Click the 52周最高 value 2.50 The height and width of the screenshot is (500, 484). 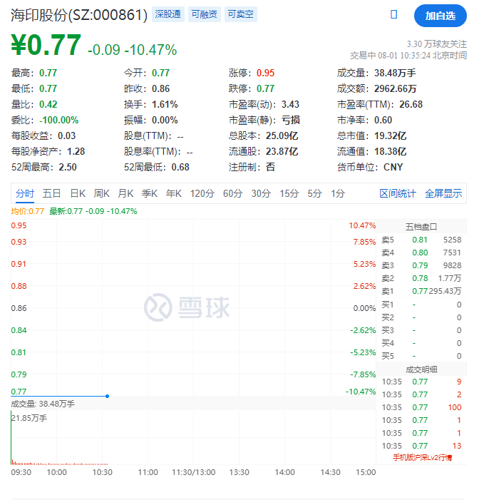point(68,167)
